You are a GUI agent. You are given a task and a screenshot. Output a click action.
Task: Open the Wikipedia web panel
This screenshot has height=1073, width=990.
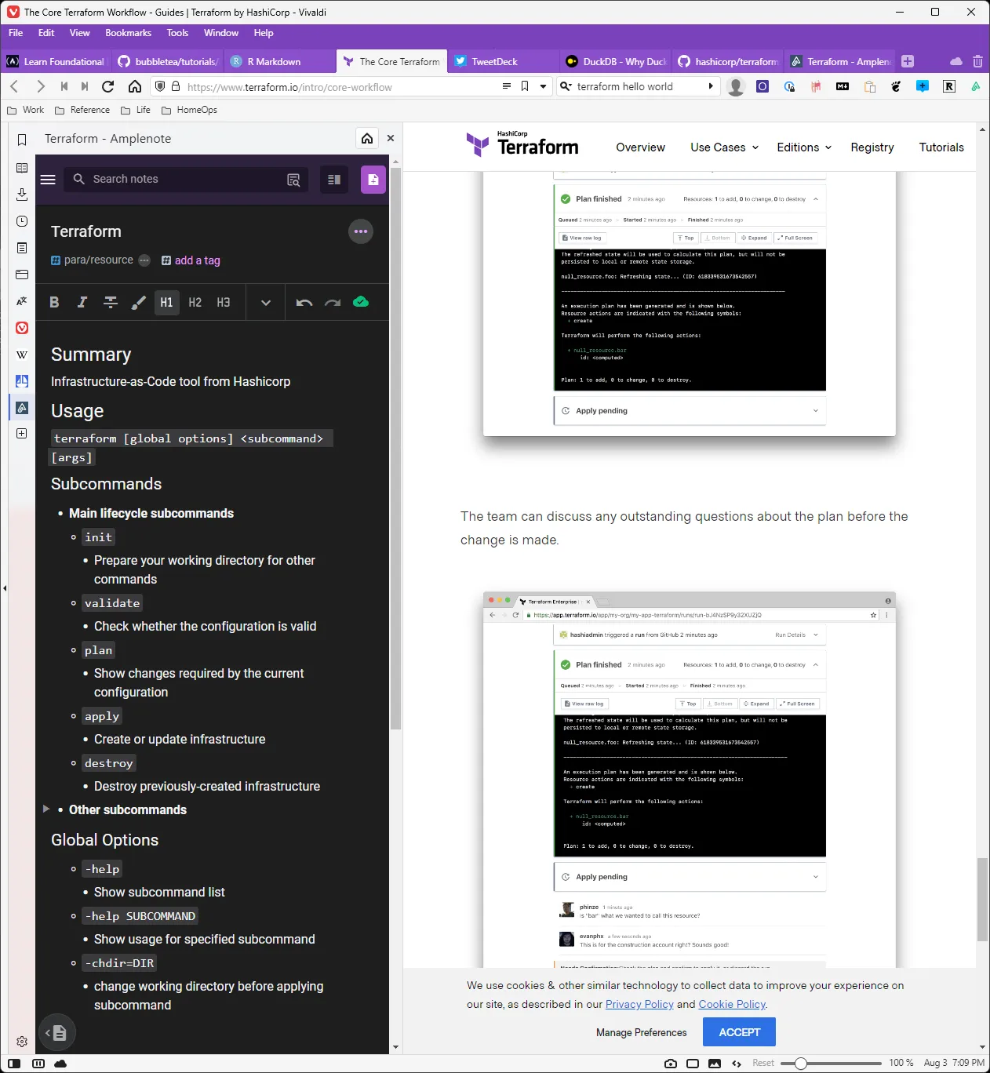click(x=21, y=355)
